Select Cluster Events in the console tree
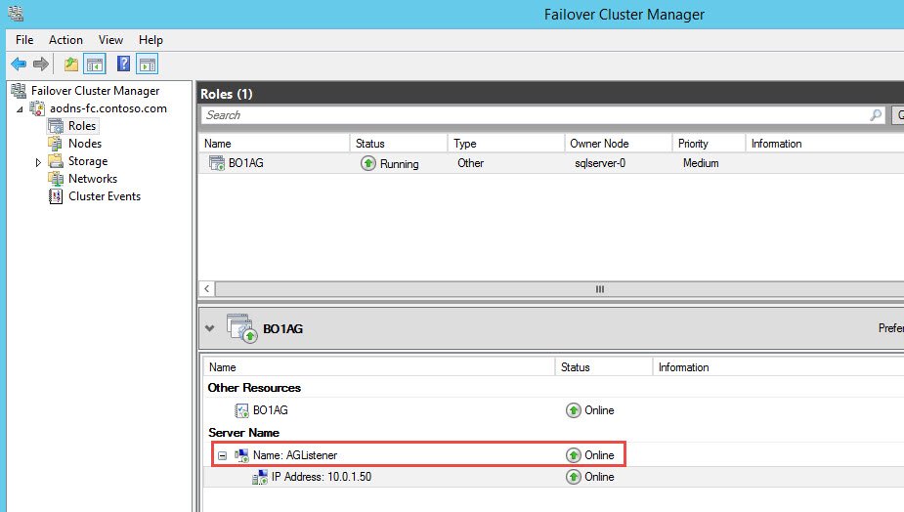The width and height of the screenshot is (904, 512). [x=105, y=196]
